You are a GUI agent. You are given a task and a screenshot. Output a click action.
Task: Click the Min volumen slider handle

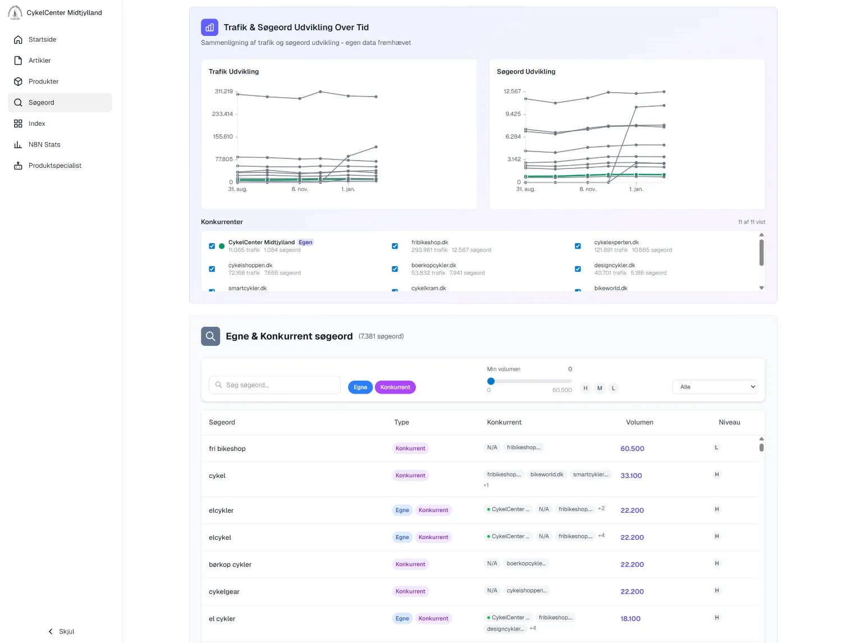(491, 381)
